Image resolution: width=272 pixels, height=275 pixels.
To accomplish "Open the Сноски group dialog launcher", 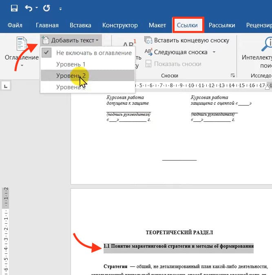I will (233, 76).
